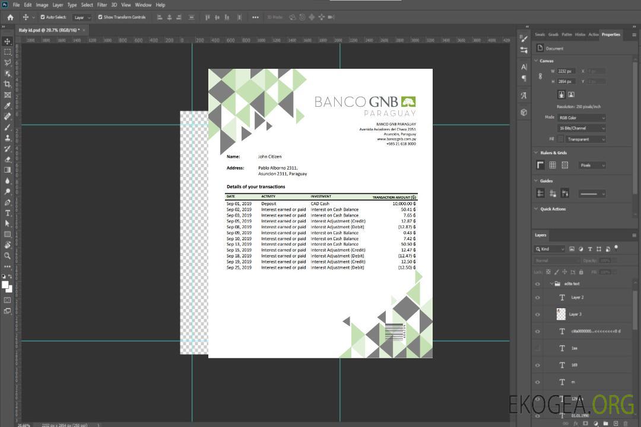
Task: Select the Pen tool
Action: pos(7,202)
